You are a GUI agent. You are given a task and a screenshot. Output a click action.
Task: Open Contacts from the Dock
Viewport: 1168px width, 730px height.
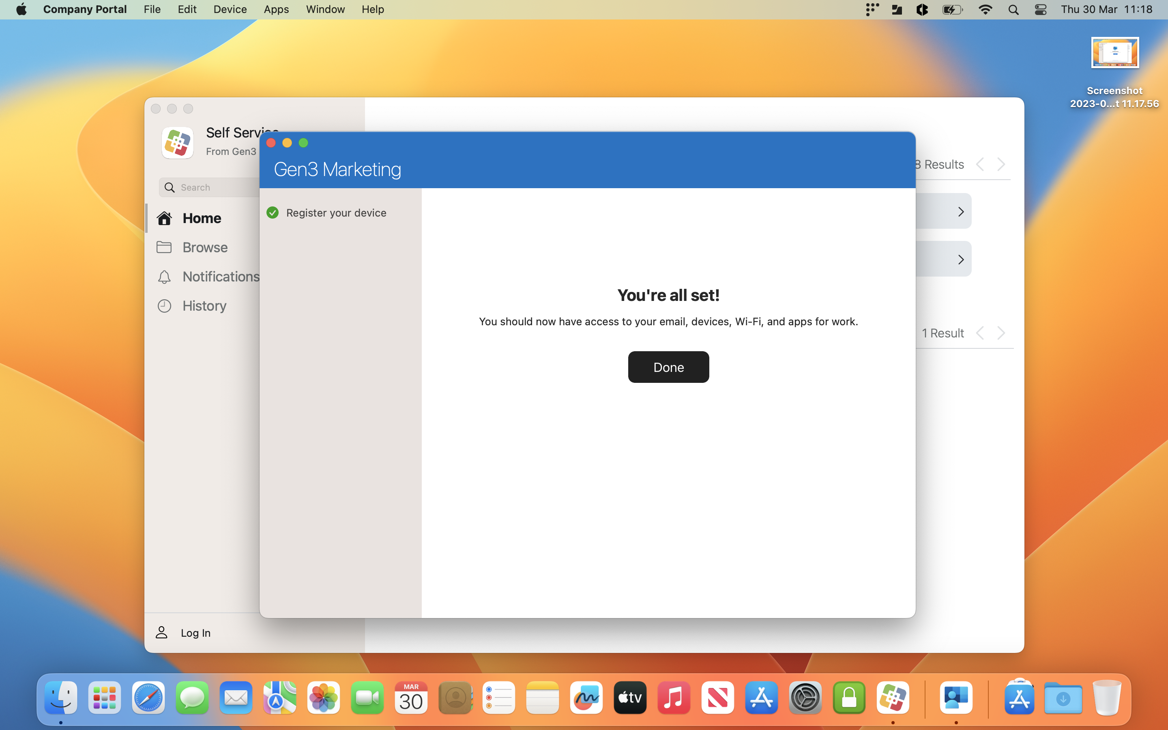455,698
